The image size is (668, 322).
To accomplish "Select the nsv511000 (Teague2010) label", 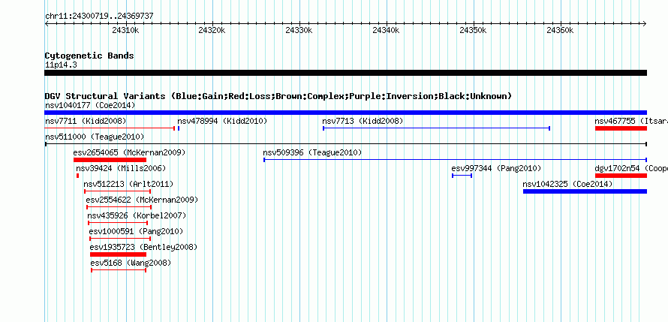I will [95, 137].
